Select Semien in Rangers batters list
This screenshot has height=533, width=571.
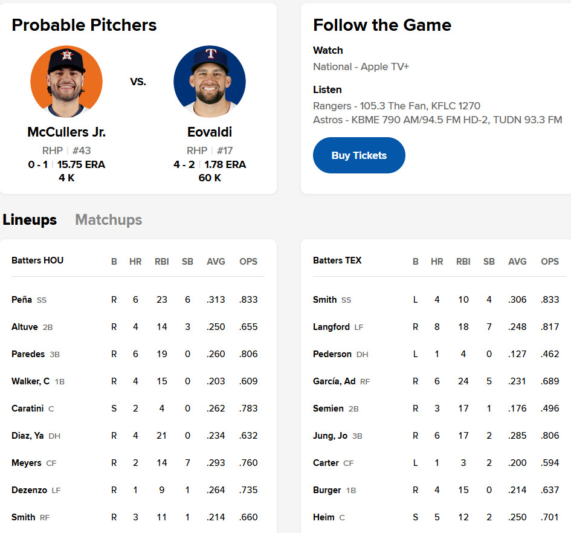pyautogui.click(x=328, y=409)
